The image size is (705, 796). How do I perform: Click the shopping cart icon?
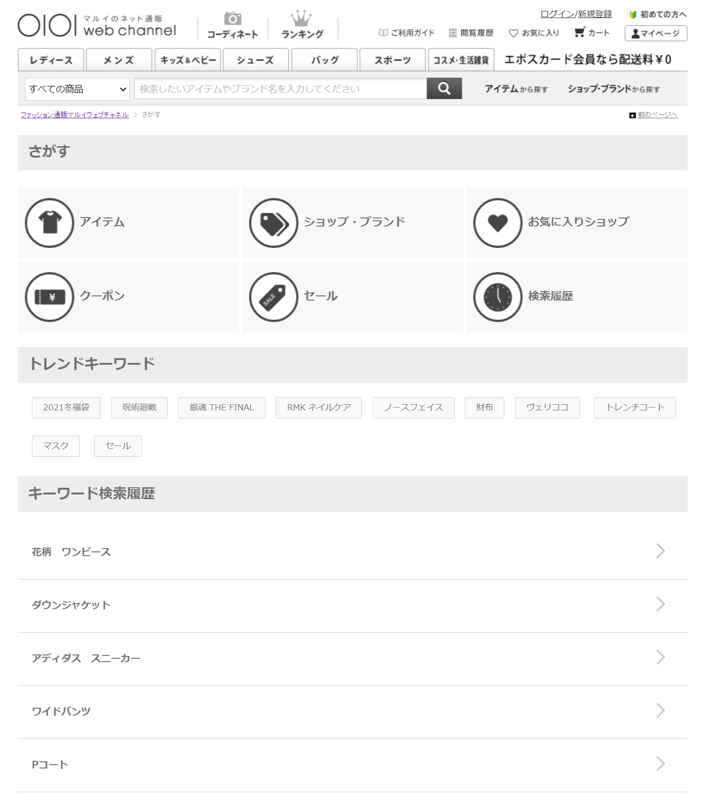579,32
